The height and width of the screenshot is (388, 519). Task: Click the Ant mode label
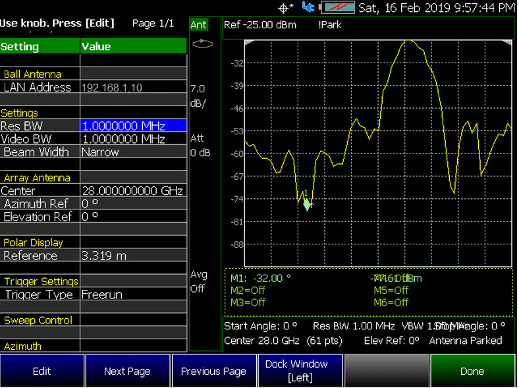click(x=199, y=25)
